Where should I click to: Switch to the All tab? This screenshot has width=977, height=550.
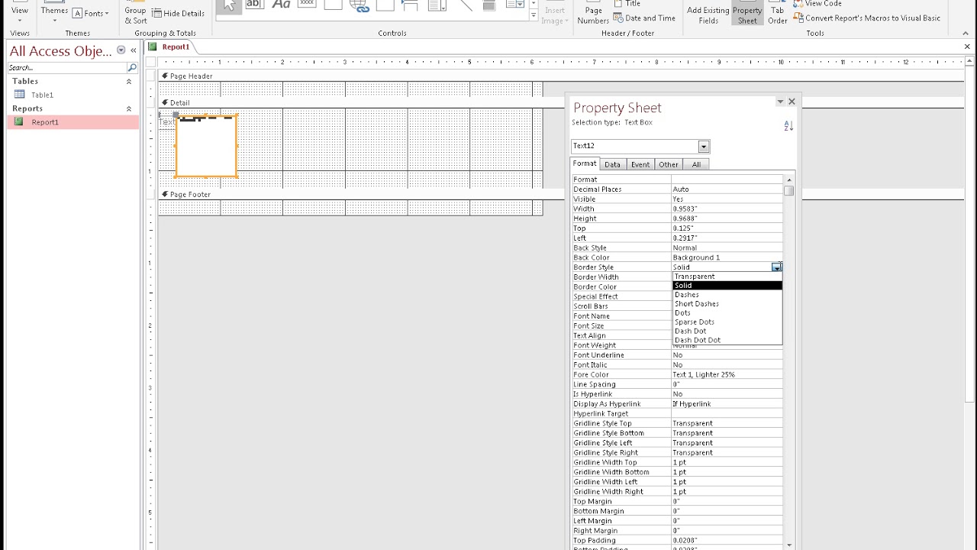pos(696,164)
